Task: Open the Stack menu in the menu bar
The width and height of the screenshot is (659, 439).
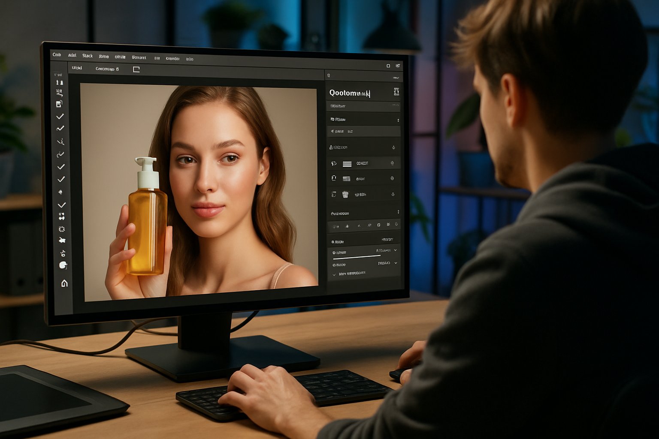Action: (x=87, y=55)
